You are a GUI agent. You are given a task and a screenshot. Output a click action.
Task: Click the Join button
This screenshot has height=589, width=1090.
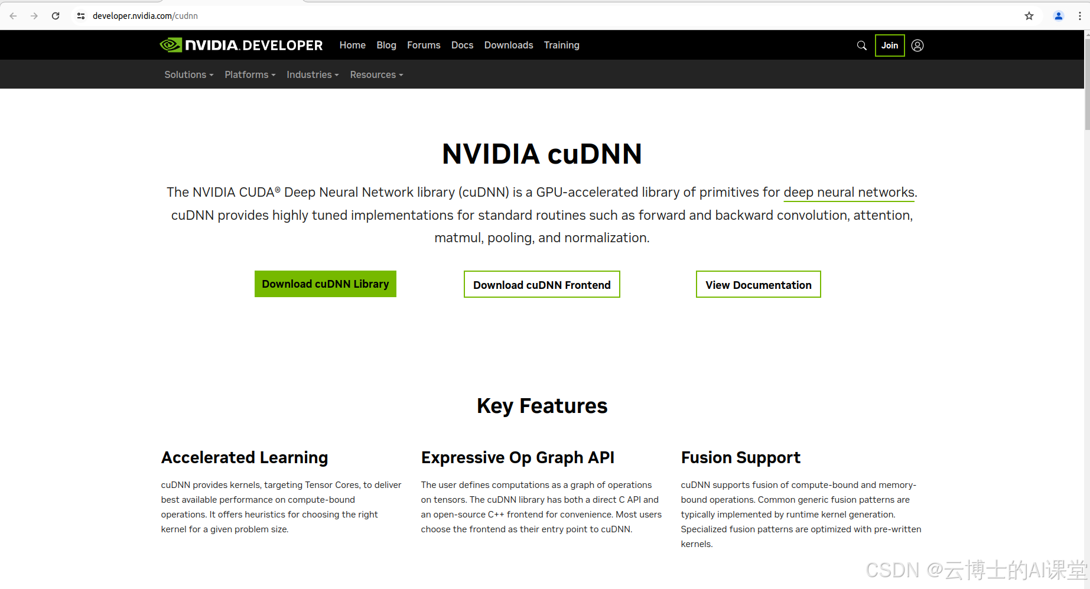pyautogui.click(x=890, y=45)
